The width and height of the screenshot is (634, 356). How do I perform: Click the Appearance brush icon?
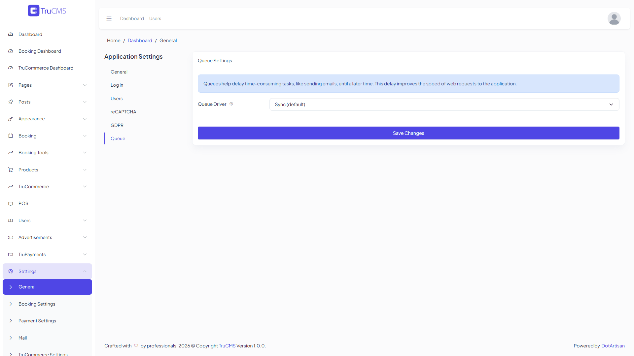11,119
